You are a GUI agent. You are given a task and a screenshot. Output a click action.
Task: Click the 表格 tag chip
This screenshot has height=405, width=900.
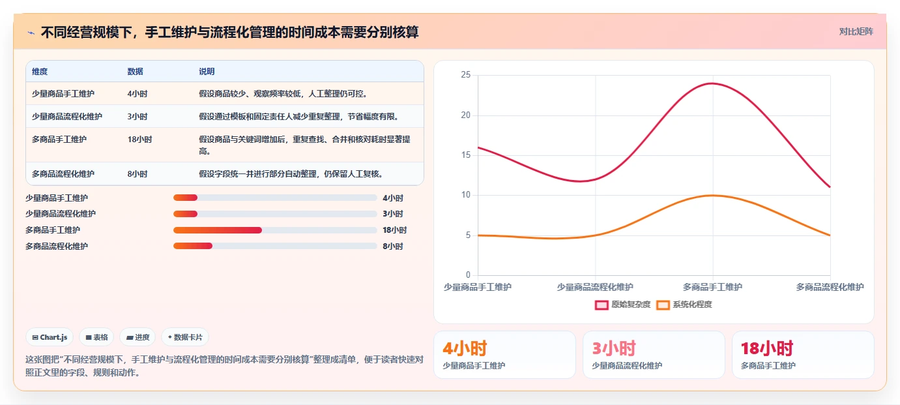click(x=96, y=337)
